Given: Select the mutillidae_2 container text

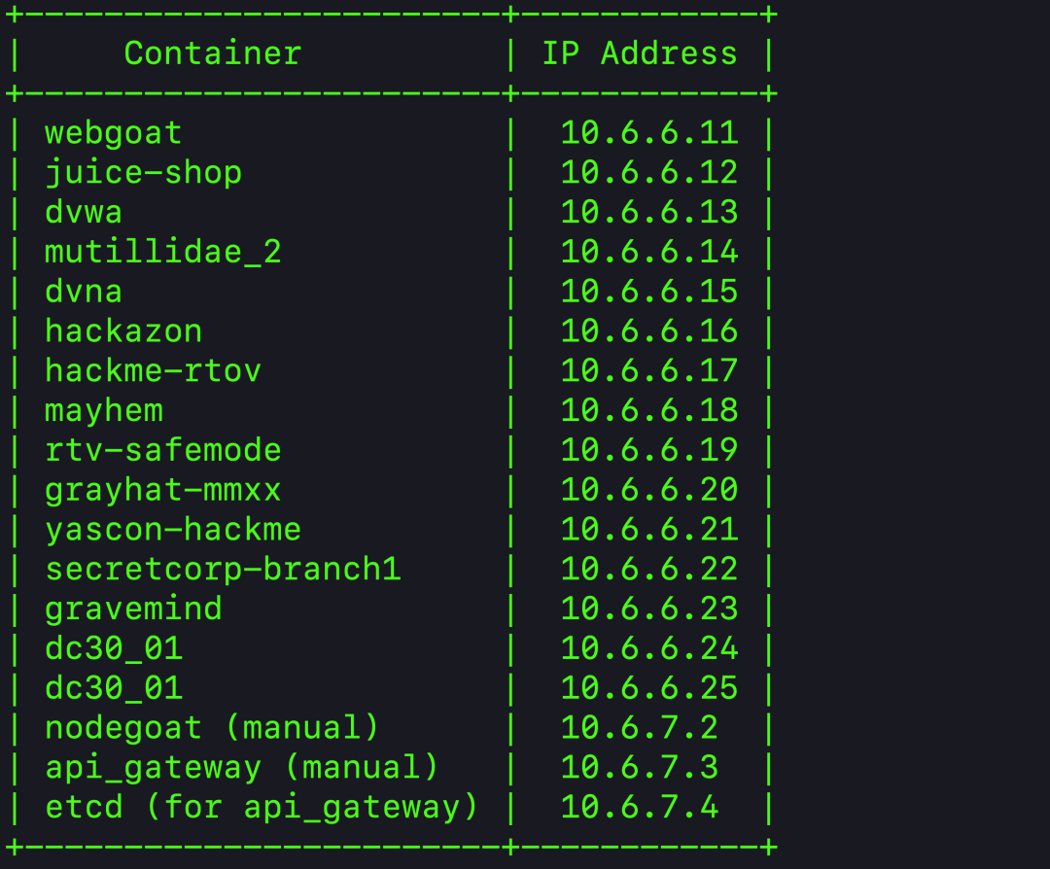Looking at the screenshot, I should 162,252.
